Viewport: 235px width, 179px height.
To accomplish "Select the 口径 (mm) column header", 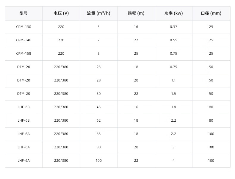I will point(211,13).
